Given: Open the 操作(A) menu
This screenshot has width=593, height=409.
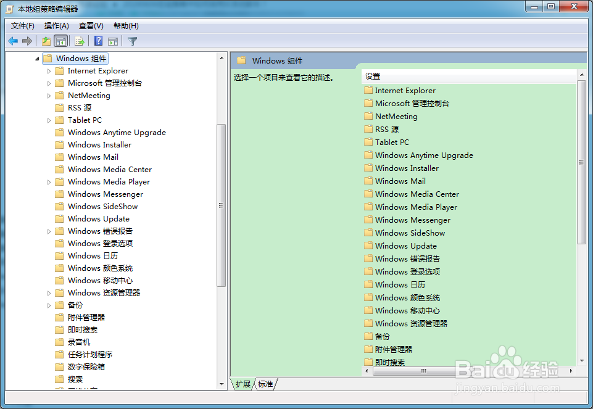Looking at the screenshot, I should 56,26.
